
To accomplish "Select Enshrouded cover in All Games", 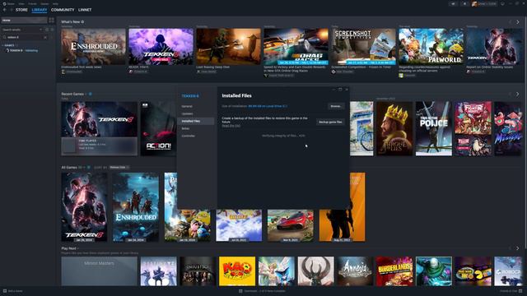I will (136, 207).
